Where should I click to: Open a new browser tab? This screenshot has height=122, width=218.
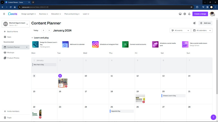point(33,2)
